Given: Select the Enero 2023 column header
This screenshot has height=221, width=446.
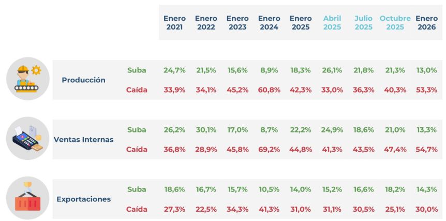Looking at the screenshot, I should point(237,23).
